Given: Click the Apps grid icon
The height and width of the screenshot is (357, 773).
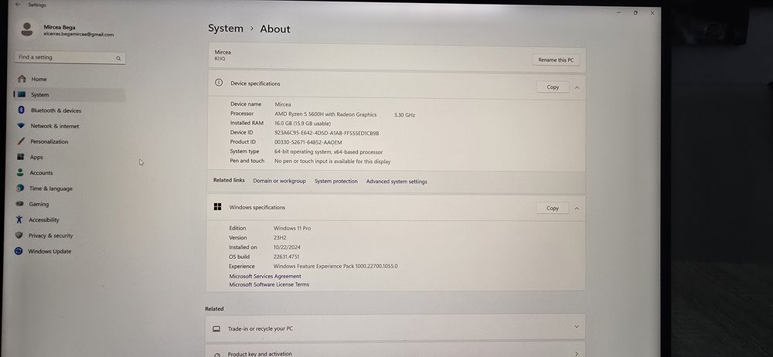Looking at the screenshot, I should tap(20, 157).
